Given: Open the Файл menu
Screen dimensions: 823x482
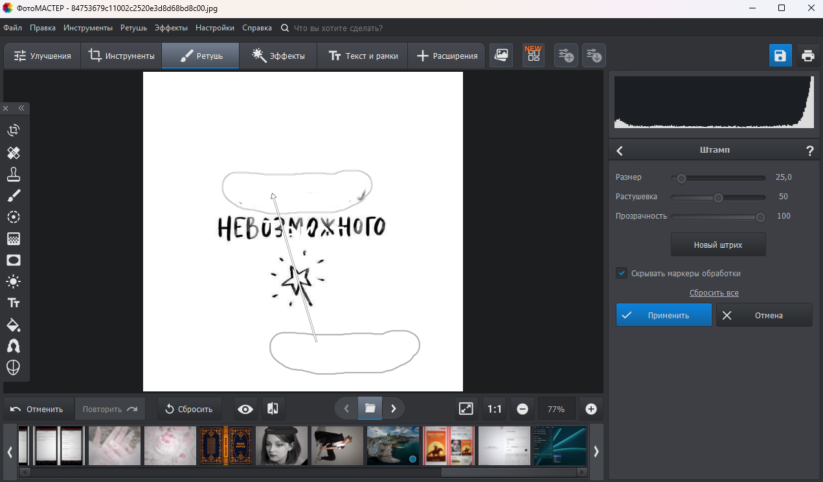Looking at the screenshot, I should 12,28.
